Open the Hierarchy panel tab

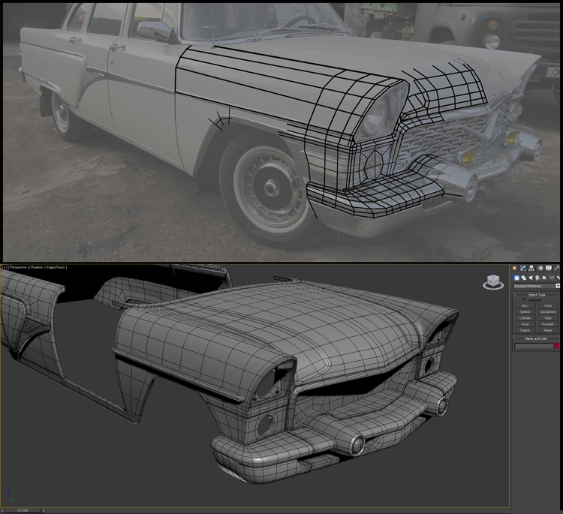click(532, 268)
